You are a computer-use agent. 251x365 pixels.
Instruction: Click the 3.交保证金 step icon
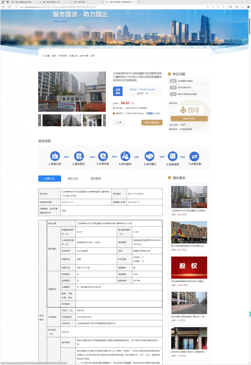coord(103,156)
